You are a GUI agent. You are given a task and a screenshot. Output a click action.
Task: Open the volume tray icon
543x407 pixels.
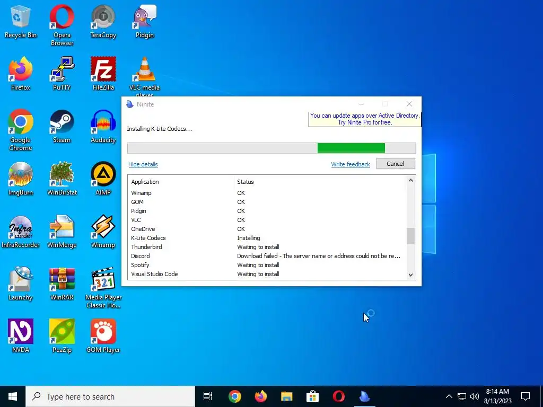(475, 396)
